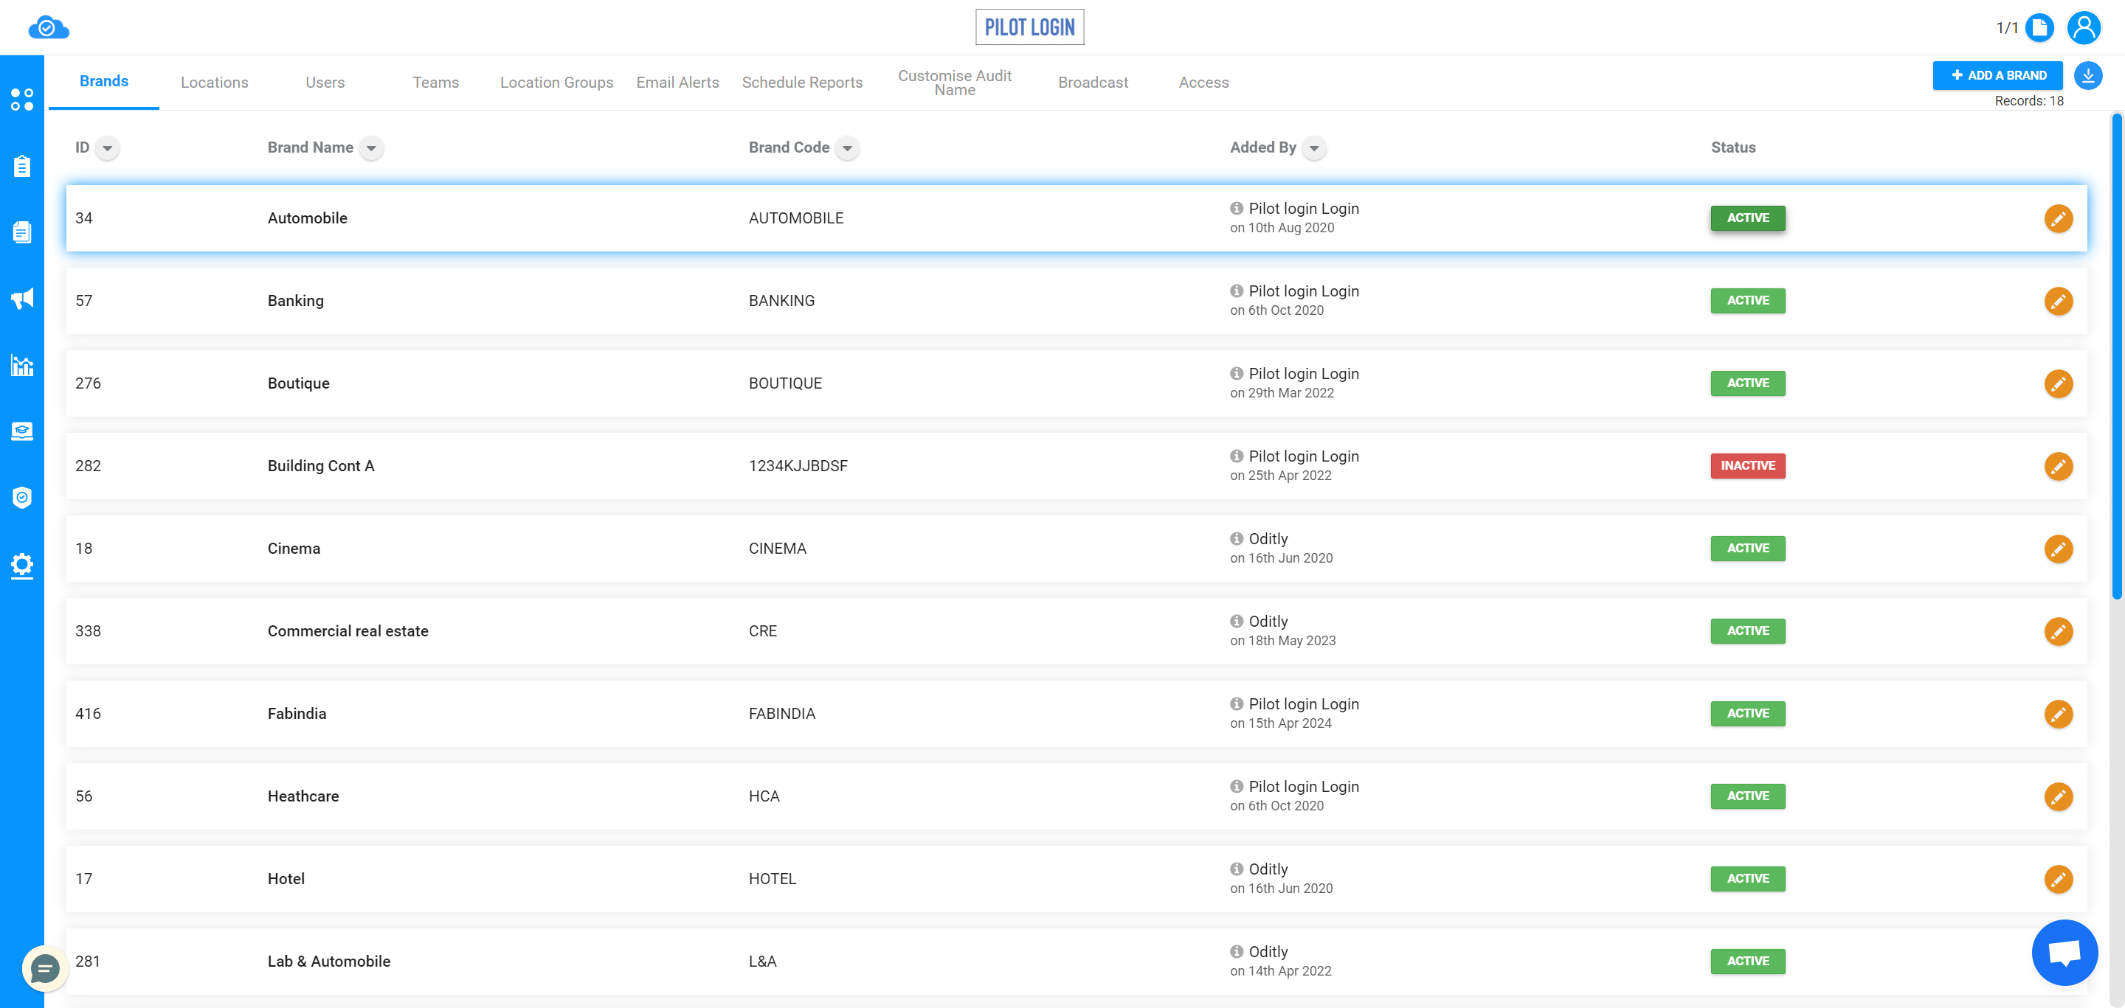Open the shield checkmark sidebar icon
The height and width of the screenshot is (1008, 2125).
point(22,498)
